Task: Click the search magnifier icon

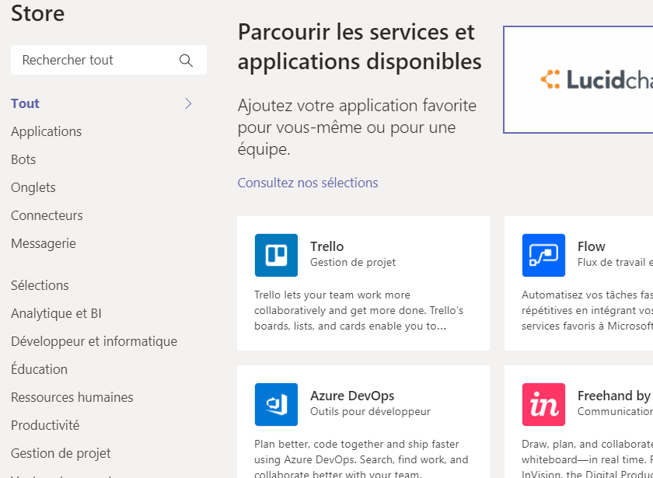Action: (x=186, y=61)
